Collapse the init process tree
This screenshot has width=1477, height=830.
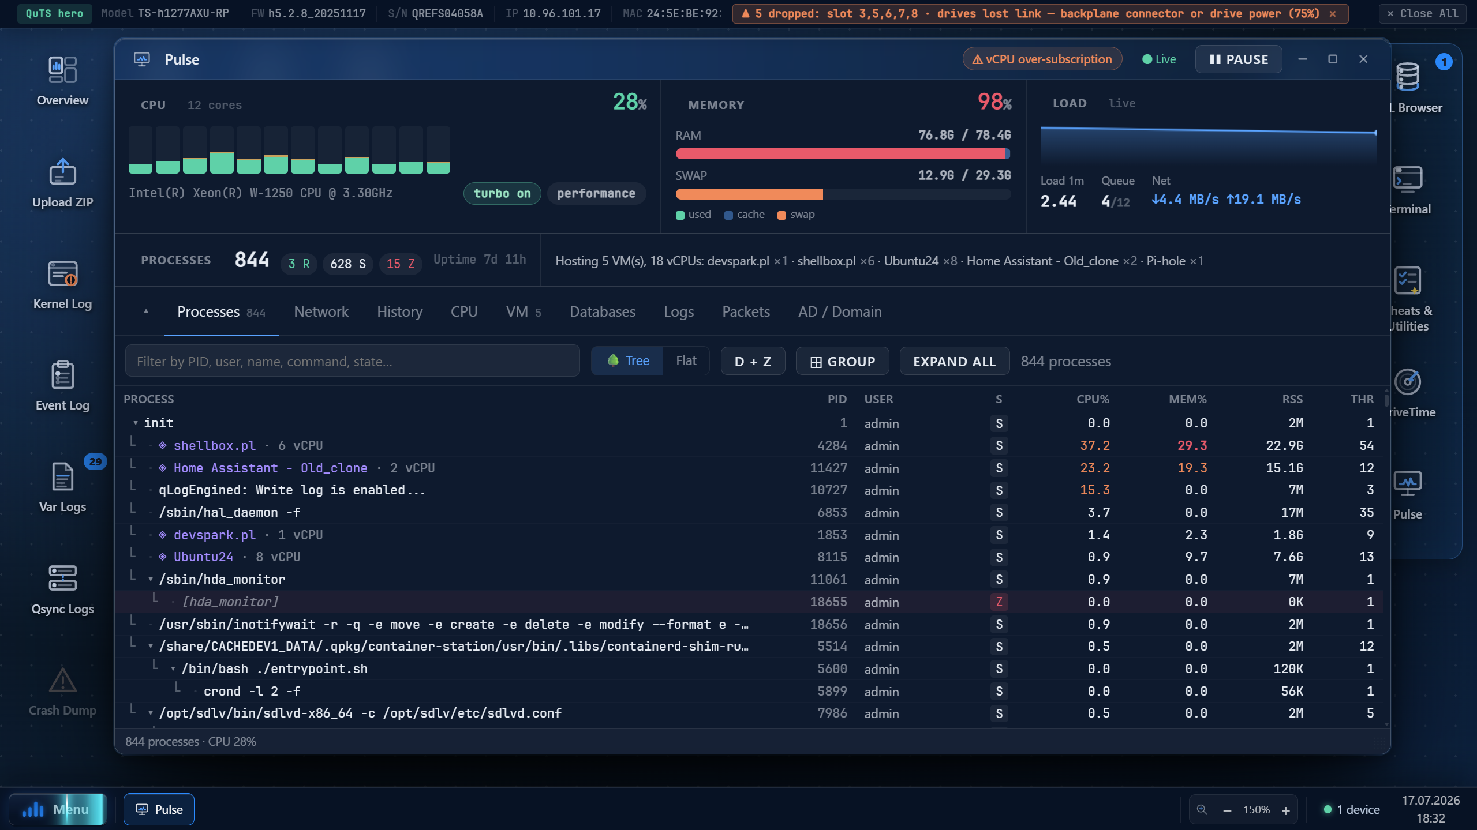click(x=136, y=423)
